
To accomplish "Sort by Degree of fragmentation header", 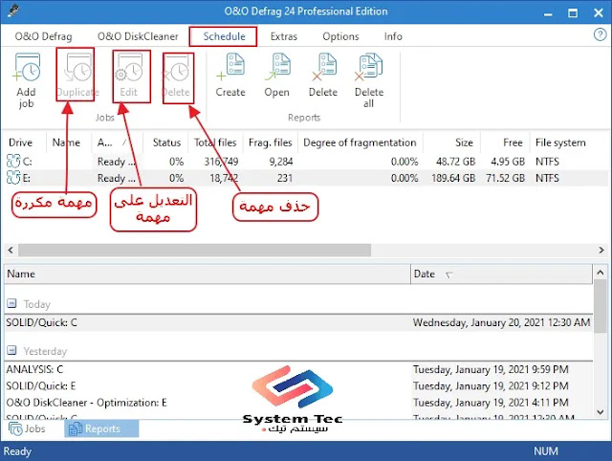I will pyautogui.click(x=360, y=143).
